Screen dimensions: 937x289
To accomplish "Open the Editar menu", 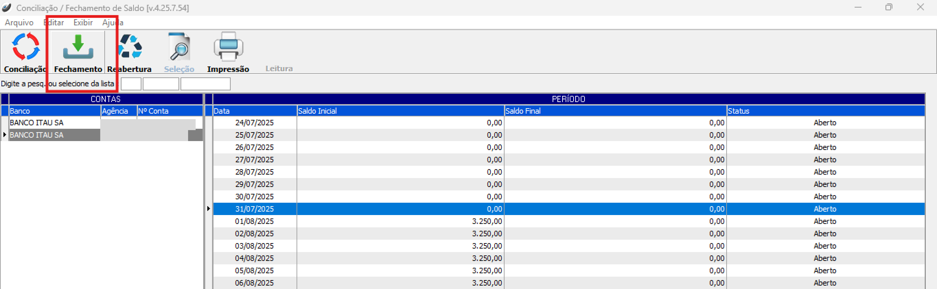I will (x=54, y=23).
